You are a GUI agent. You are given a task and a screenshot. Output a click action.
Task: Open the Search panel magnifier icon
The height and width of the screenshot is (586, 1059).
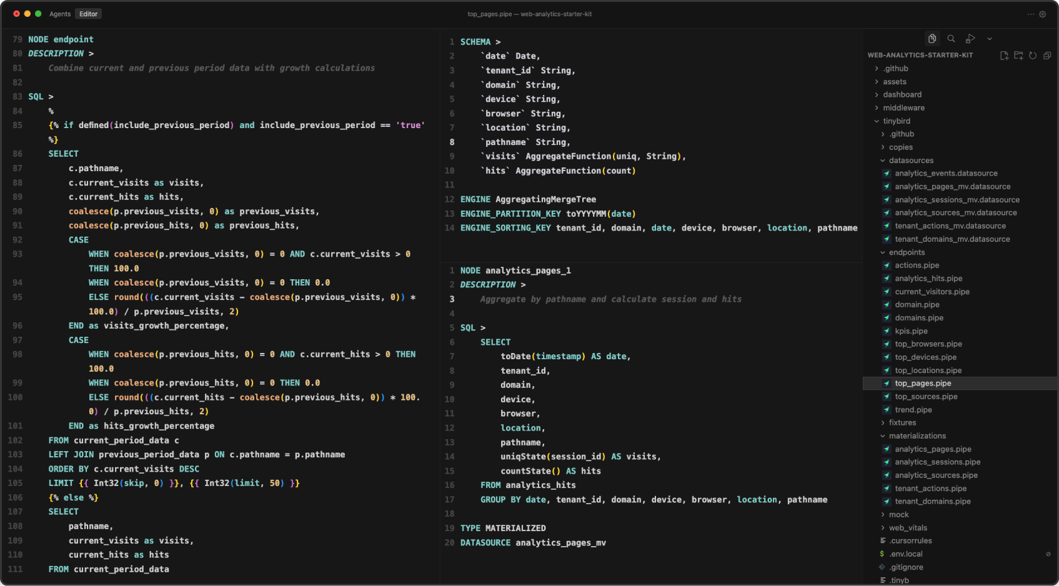point(951,39)
